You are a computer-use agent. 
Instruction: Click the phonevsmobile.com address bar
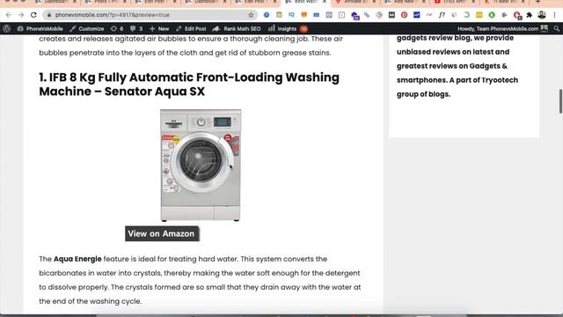click(x=150, y=15)
